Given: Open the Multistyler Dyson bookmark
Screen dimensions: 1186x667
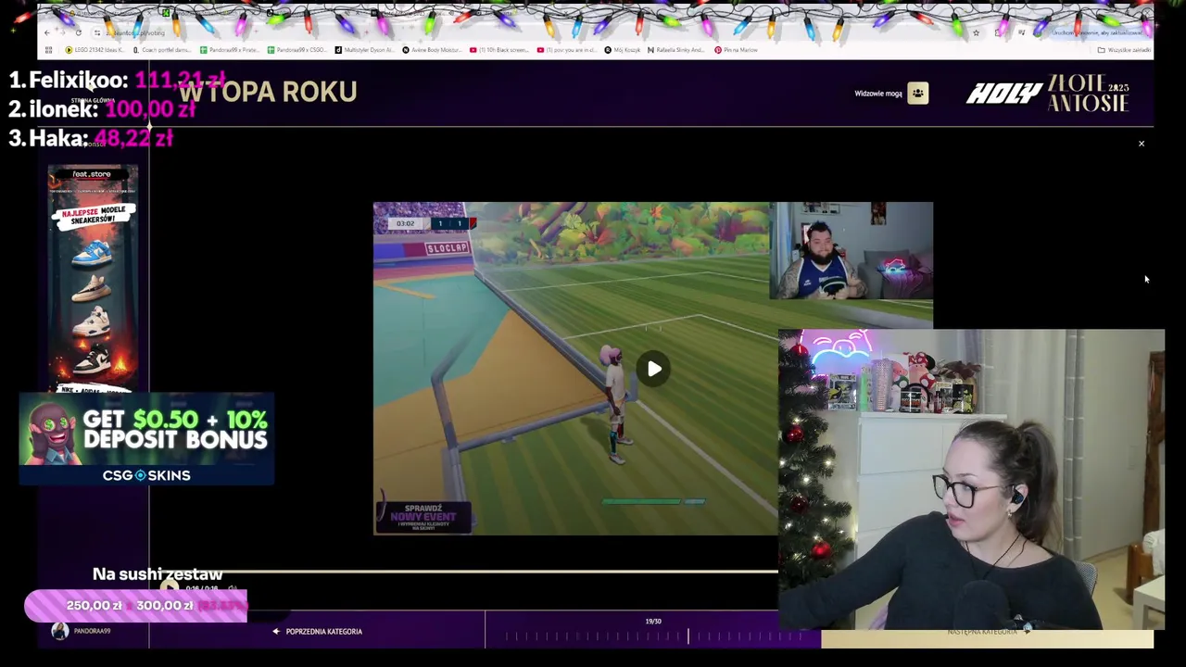Looking at the screenshot, I should (x=365, y=50).
